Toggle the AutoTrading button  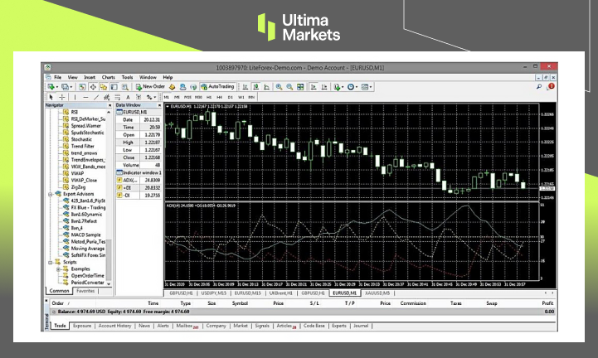tap(217, 87)
